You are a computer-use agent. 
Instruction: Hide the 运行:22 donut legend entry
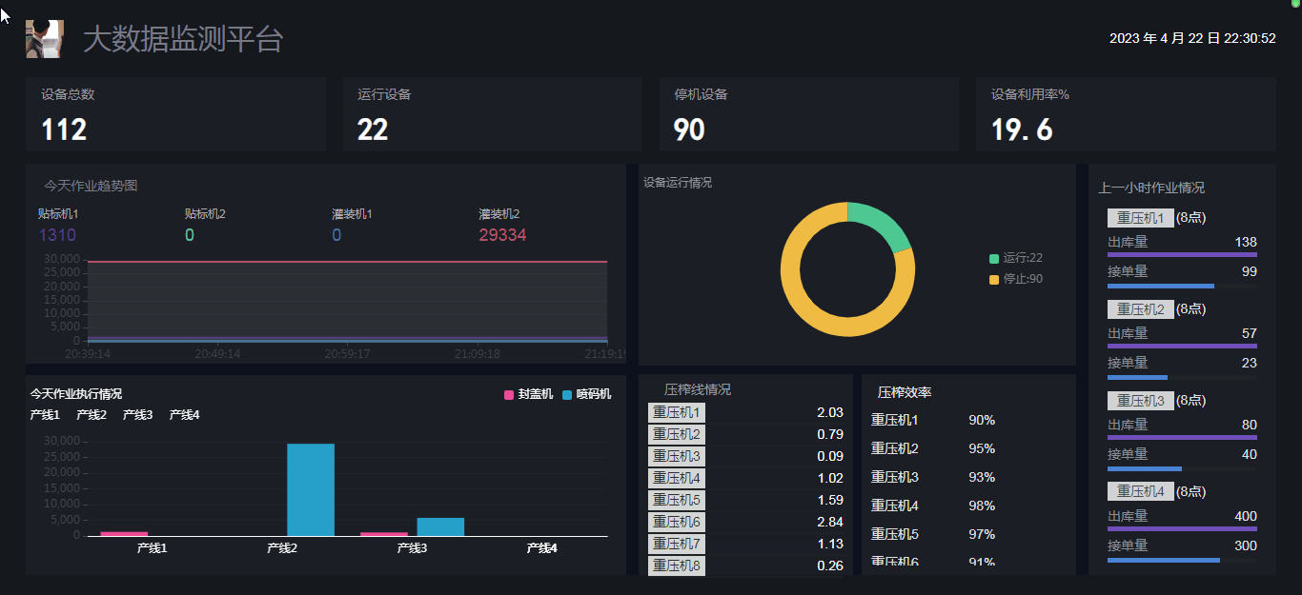pyautogui.click(x=1015, y=258)
